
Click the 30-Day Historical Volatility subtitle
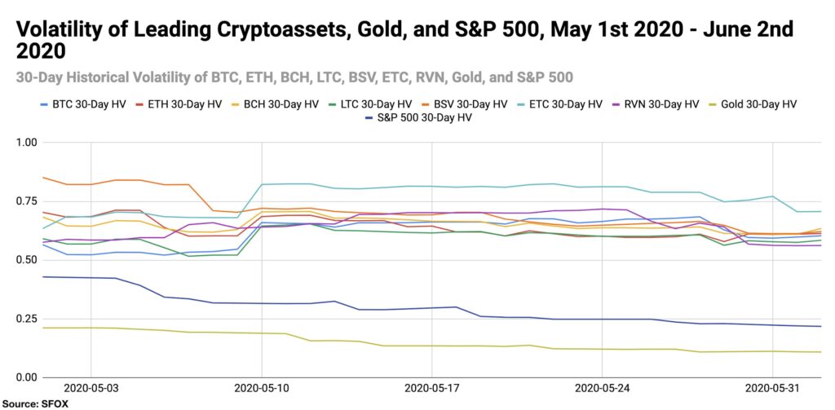[x=294, y=77]
